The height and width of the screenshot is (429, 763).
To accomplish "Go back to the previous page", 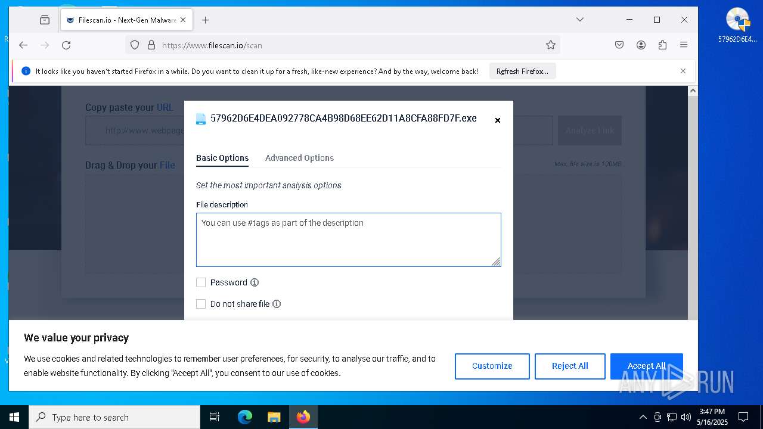I will [23, 45].
